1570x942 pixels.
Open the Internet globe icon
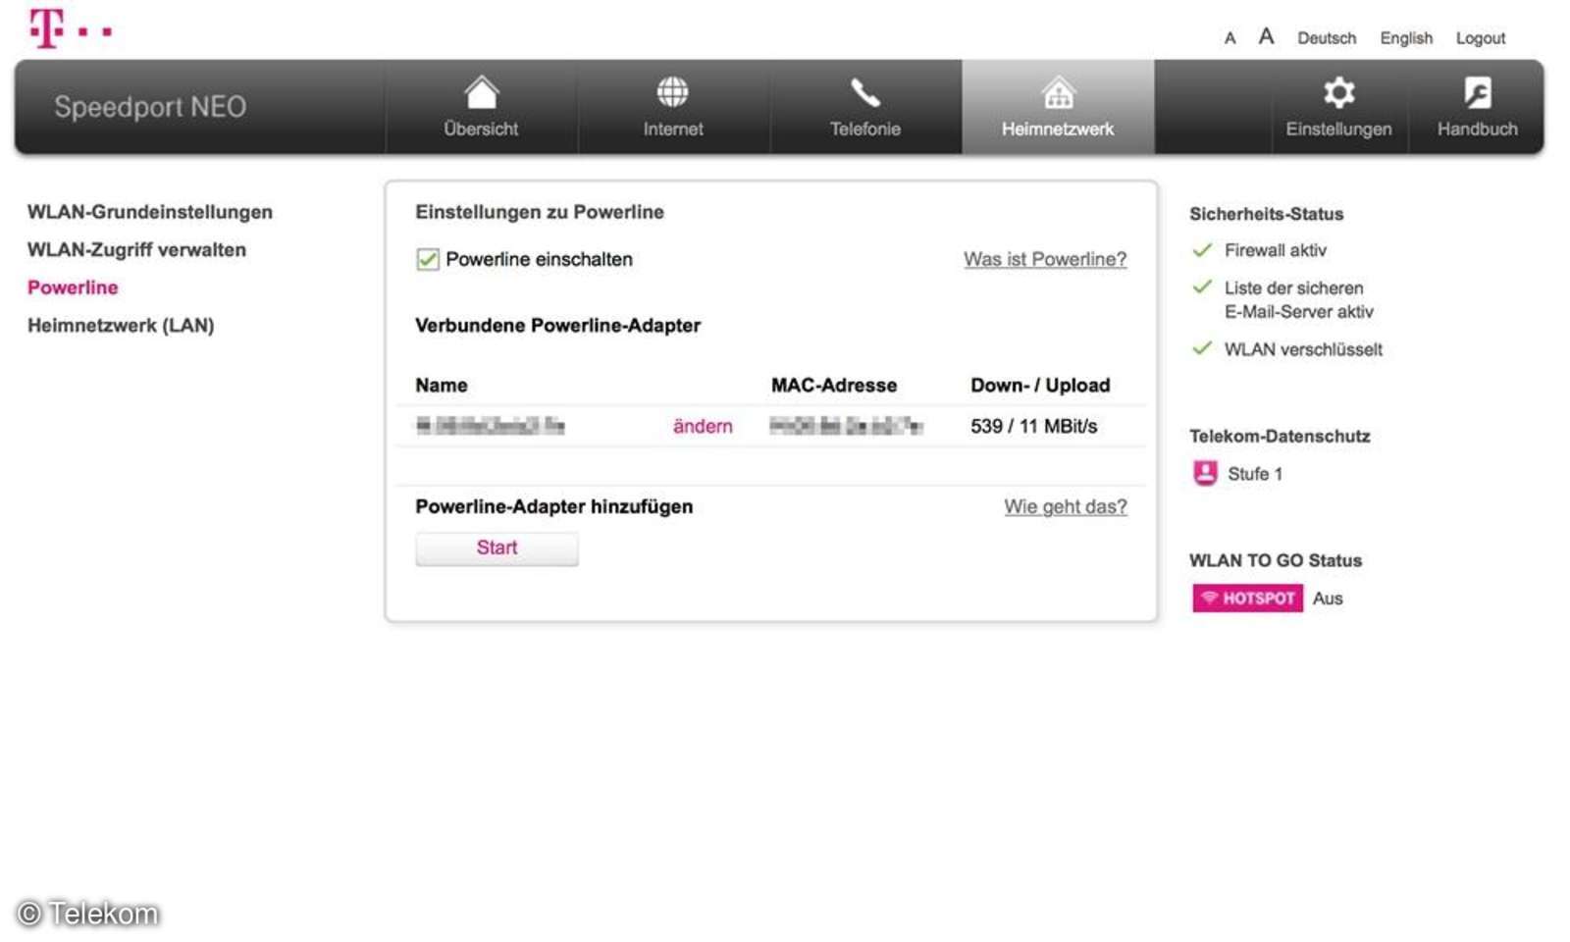(x=672, y=93)
